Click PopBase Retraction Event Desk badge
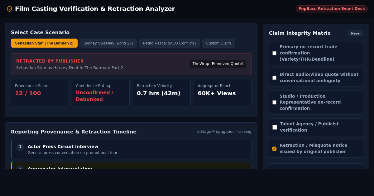Image resolution: width=374 pixels, height=196 pixels. [332, 9]
